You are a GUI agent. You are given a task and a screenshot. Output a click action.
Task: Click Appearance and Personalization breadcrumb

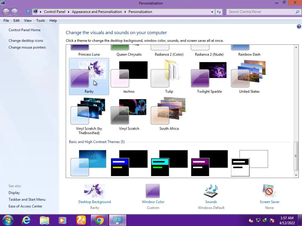[97, 12]
